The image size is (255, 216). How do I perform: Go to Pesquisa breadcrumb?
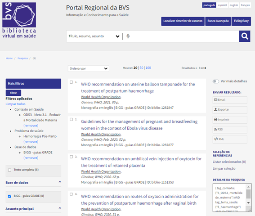(x=22, y=58)
